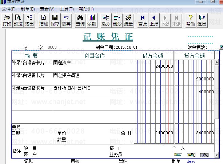Image resolution: width=223 pixels, height=164 pixels.
Task: Open voucher 预览 (Preview)
Action: (x=18, y=20)
